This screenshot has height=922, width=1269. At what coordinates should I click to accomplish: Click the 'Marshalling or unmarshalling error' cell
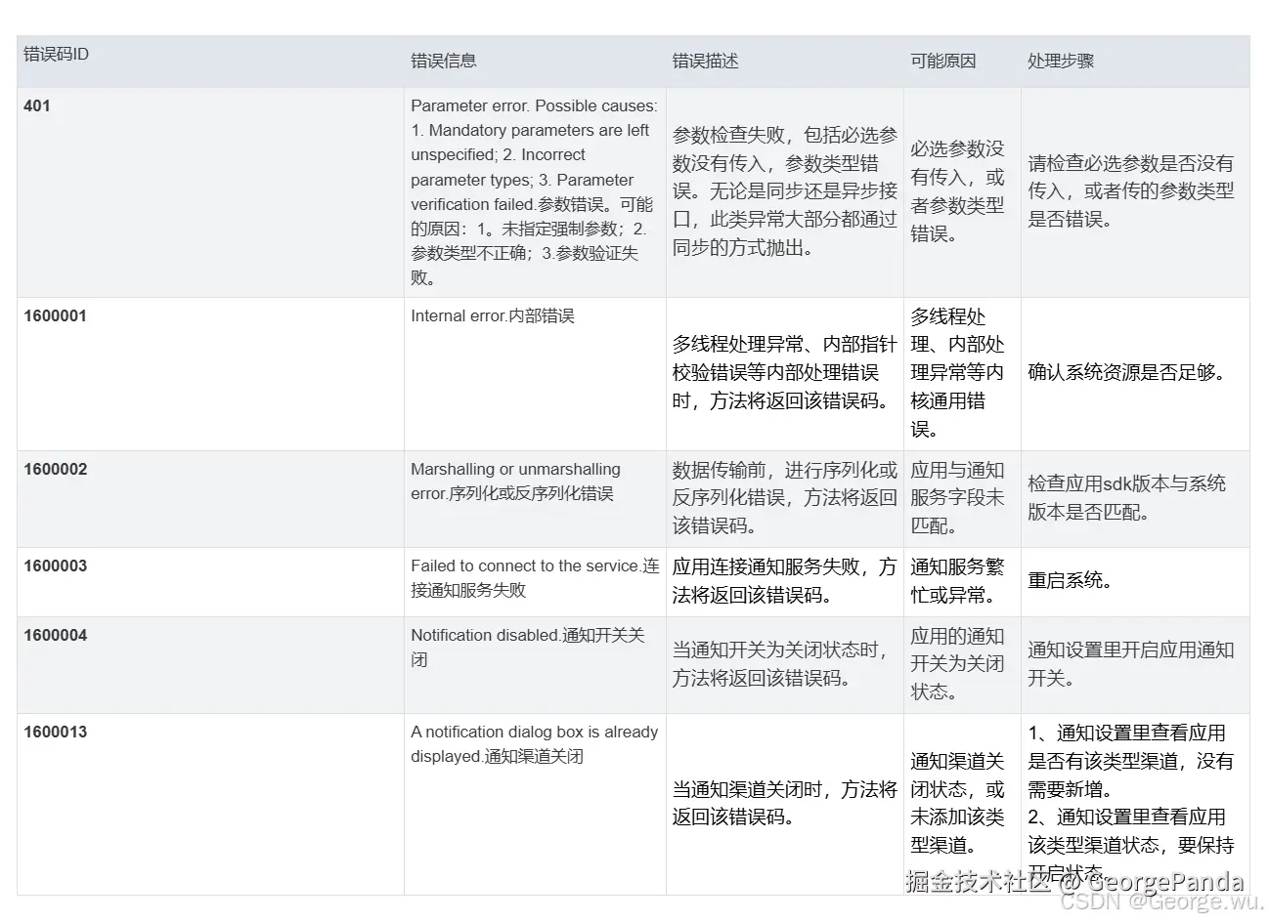[535, 499]
